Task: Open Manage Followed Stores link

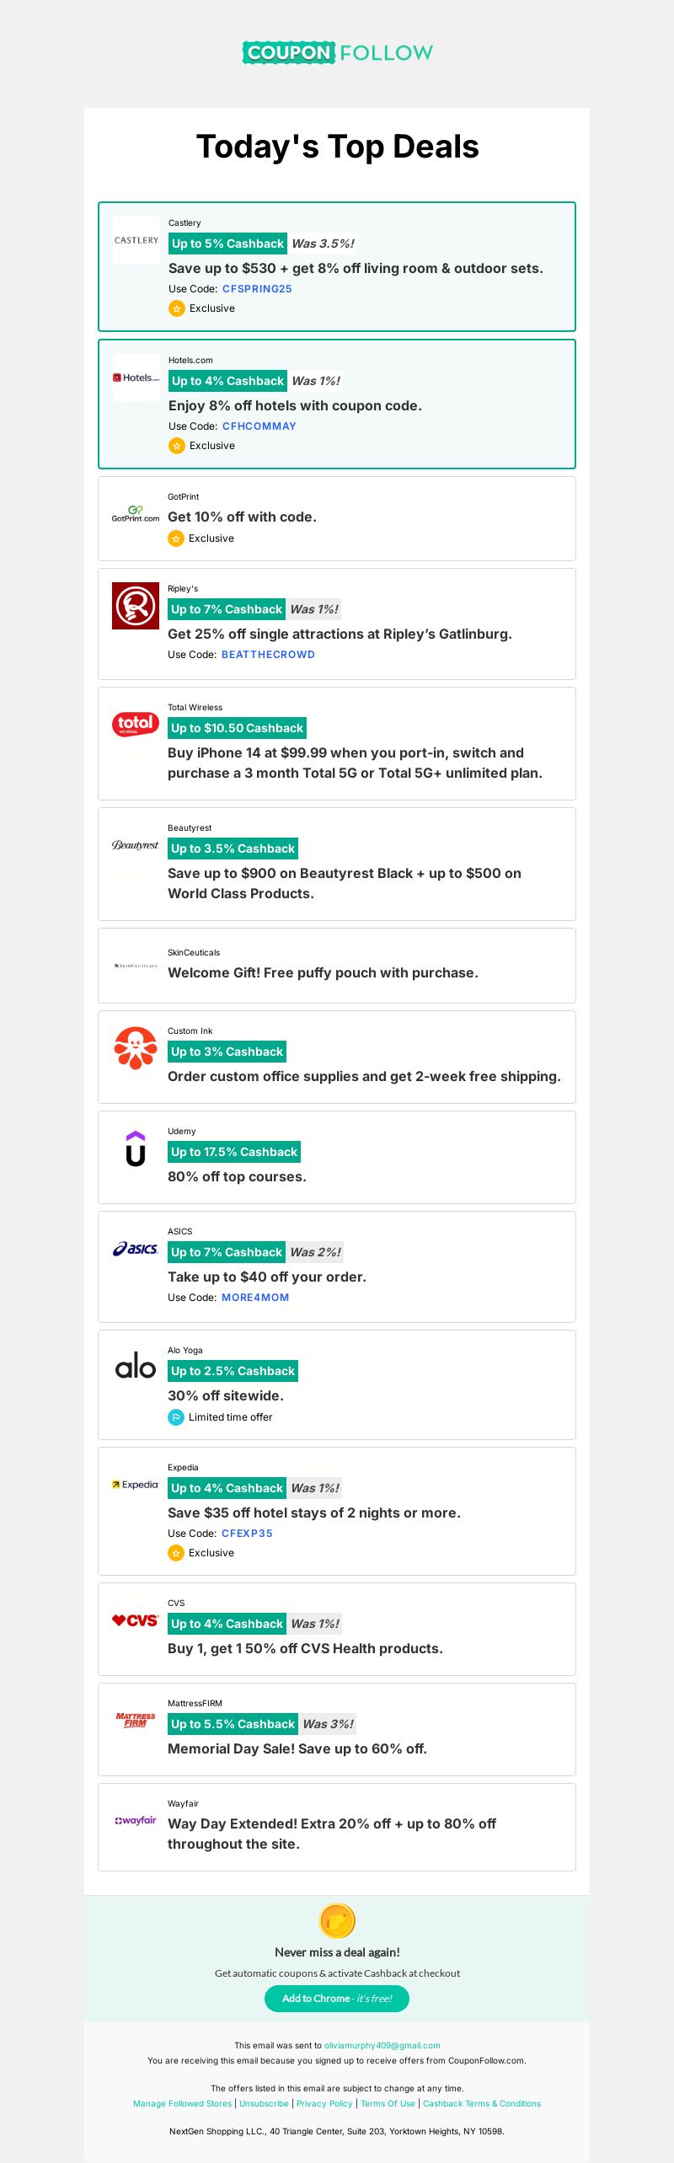Action: pyautogui.click(x=182, y=2103)
